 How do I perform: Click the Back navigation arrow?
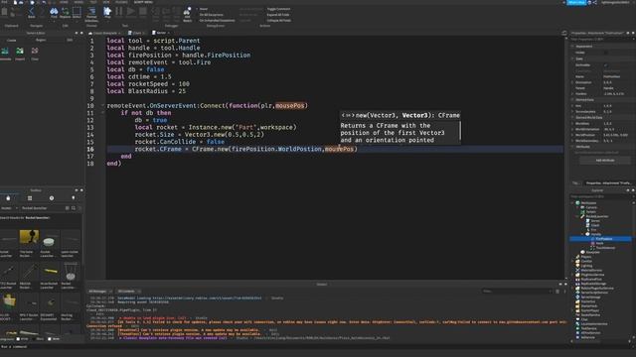[32, 13]
